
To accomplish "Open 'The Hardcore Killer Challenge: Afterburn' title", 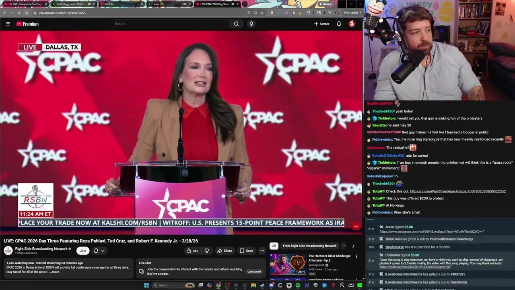I will pos(330,258).
